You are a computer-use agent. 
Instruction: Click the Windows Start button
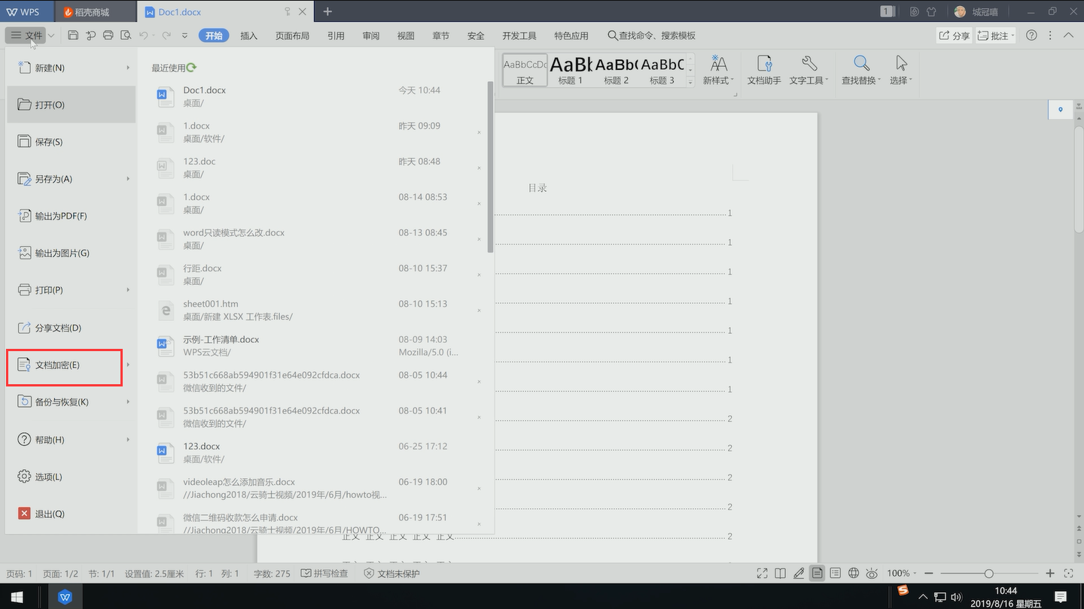coord(17,597)
